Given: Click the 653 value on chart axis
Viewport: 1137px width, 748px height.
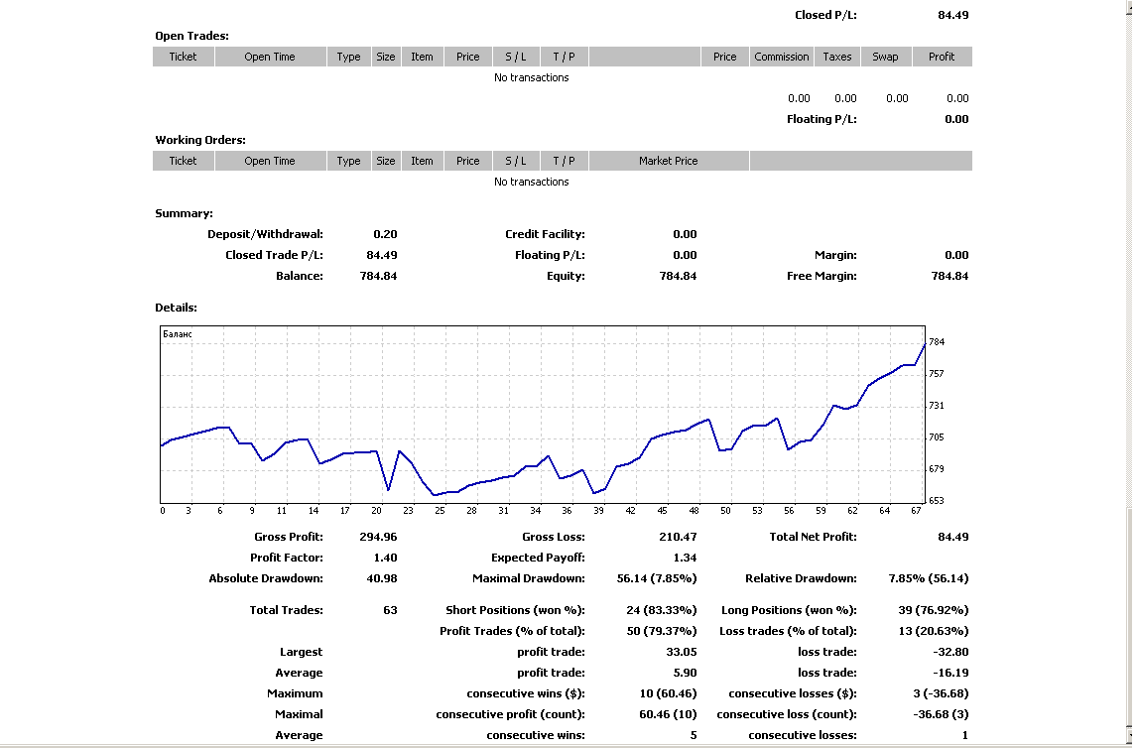Looking at the screenshot, I should click(937, 501).
